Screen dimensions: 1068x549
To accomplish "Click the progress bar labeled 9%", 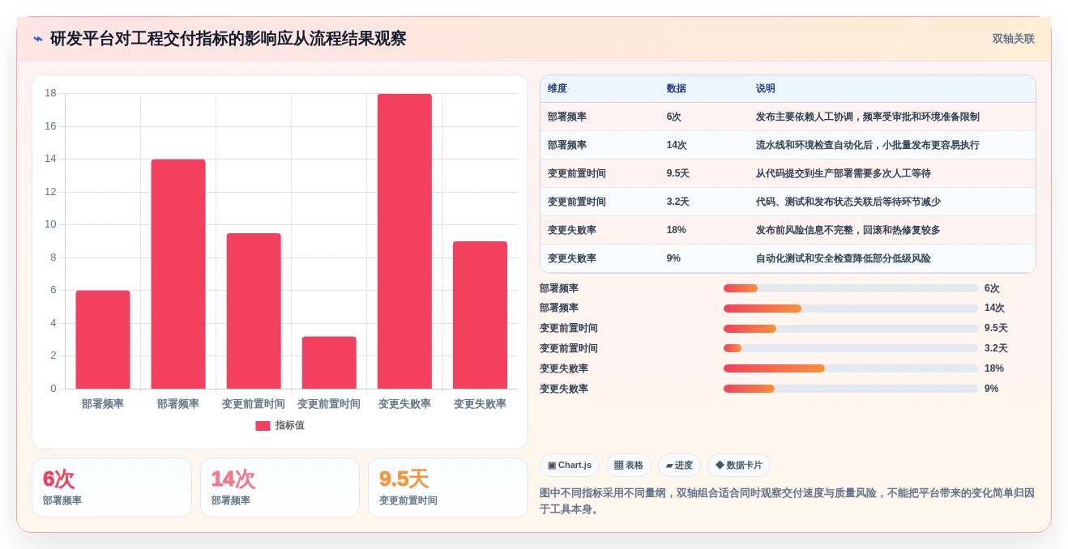I will pos(851,389).
